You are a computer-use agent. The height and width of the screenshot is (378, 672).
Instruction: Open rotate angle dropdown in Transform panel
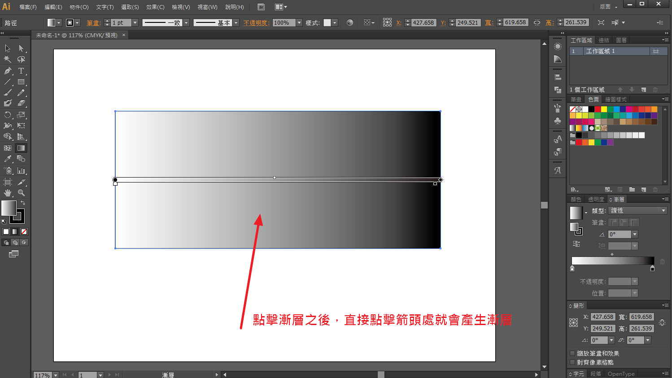tap(611, 340)
